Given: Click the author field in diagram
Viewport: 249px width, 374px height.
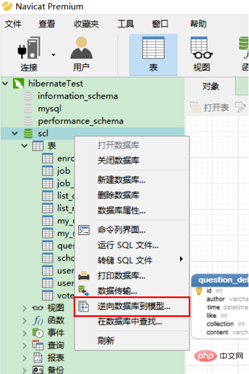Looking at the screenshot, I should tap(227, 299).
